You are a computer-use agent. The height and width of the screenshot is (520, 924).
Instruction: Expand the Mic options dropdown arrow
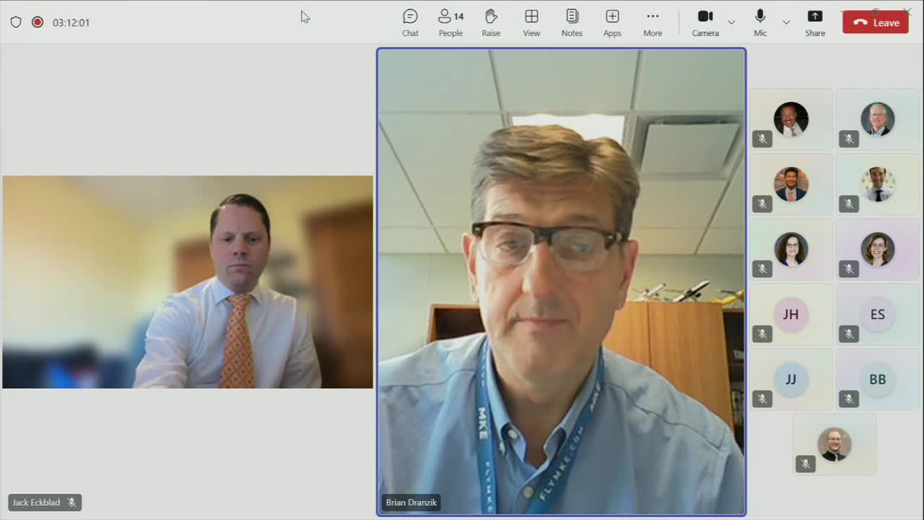tap(786, 22)
